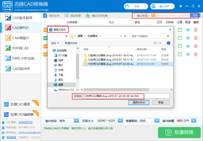Click the 清空文件列表 broom icon
Screen dimensions: 203x141
point(88,16)
